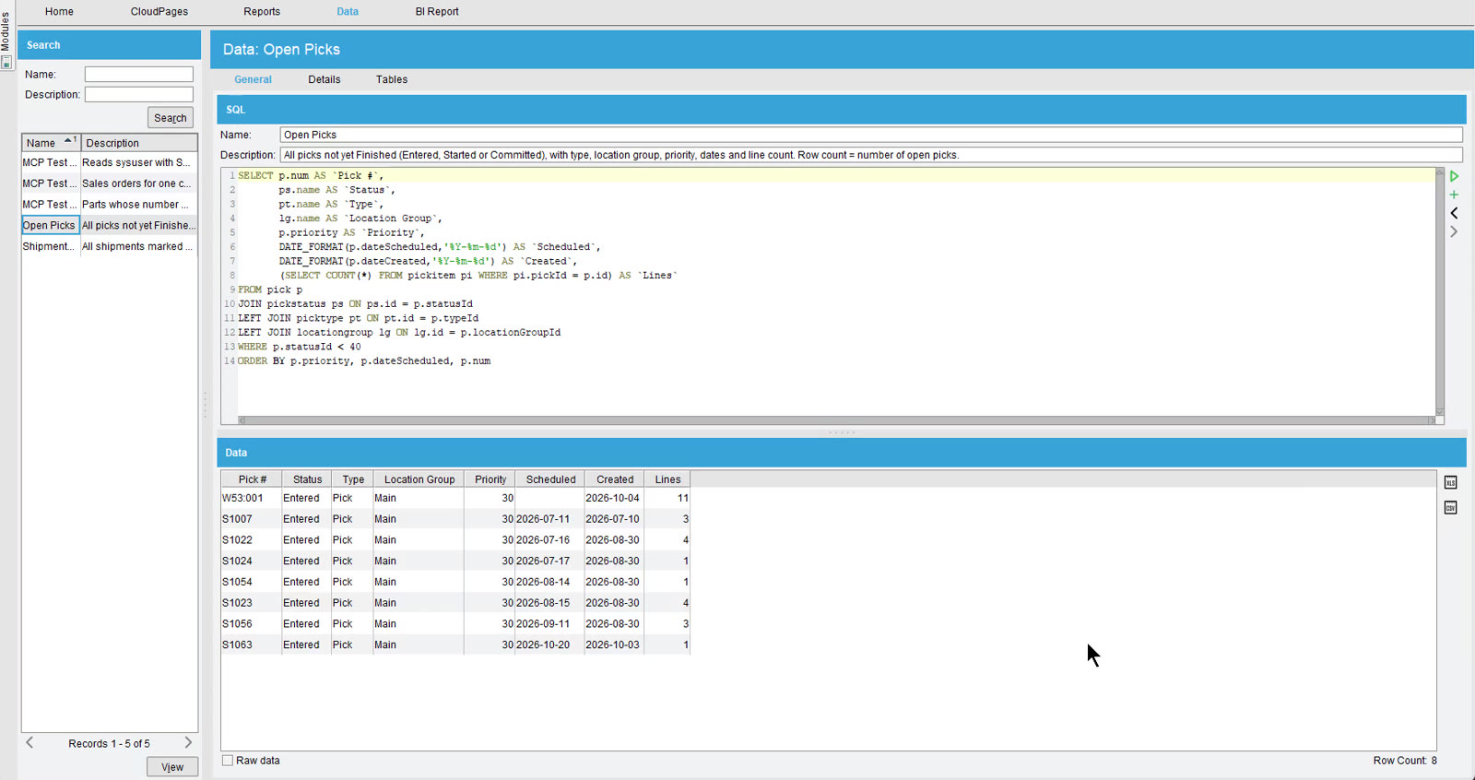Select the General tab
Image resolution: width=1475 pixels, height=780 pixels.
click(253, 79)
